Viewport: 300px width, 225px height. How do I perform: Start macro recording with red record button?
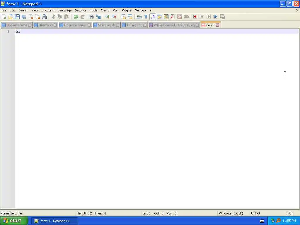tap(195, 17)
